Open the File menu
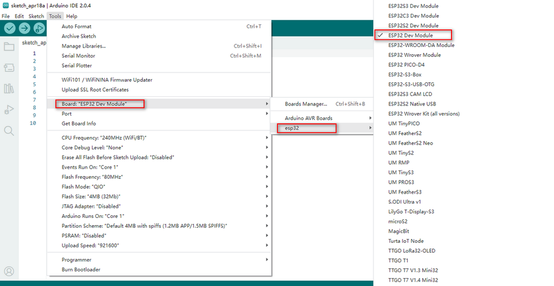This screenshot has width=554, height=286. (6, 16)
